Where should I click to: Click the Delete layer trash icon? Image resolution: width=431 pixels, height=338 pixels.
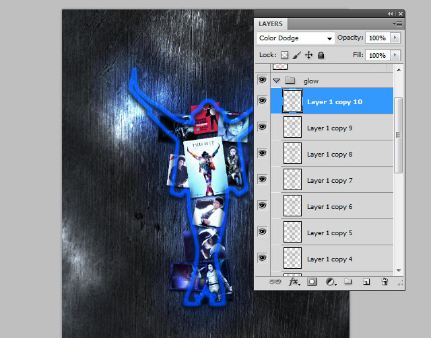pos(385,282)
